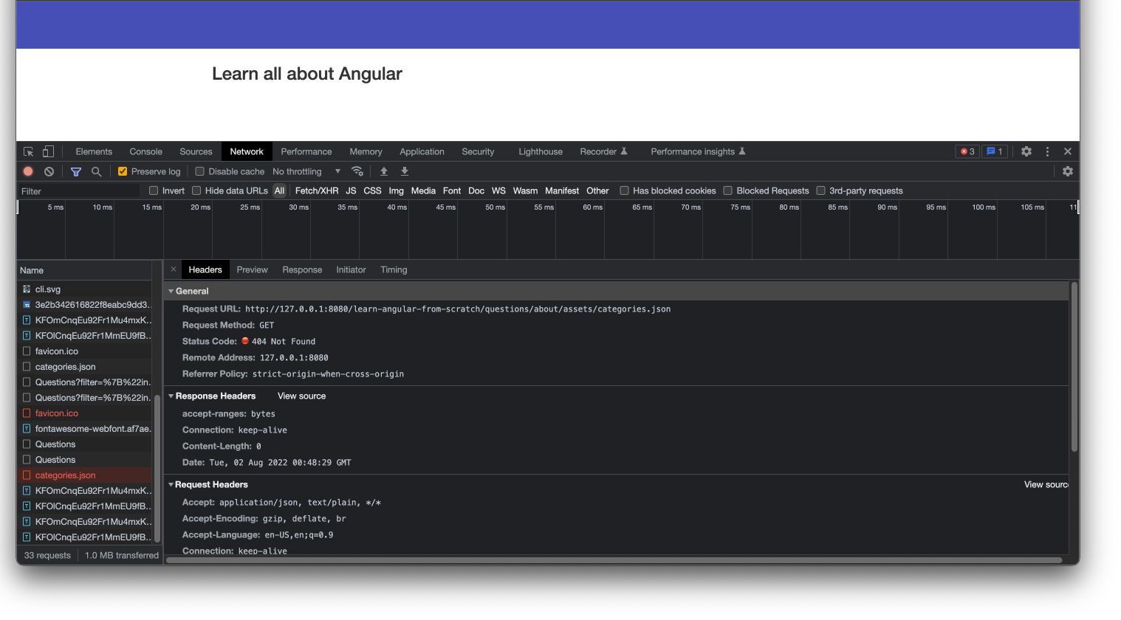Image resolution: width=1121 pixels, height=620 pixels.
Task: Toggle Preserve log checkbox
Action: coord(123,171)
